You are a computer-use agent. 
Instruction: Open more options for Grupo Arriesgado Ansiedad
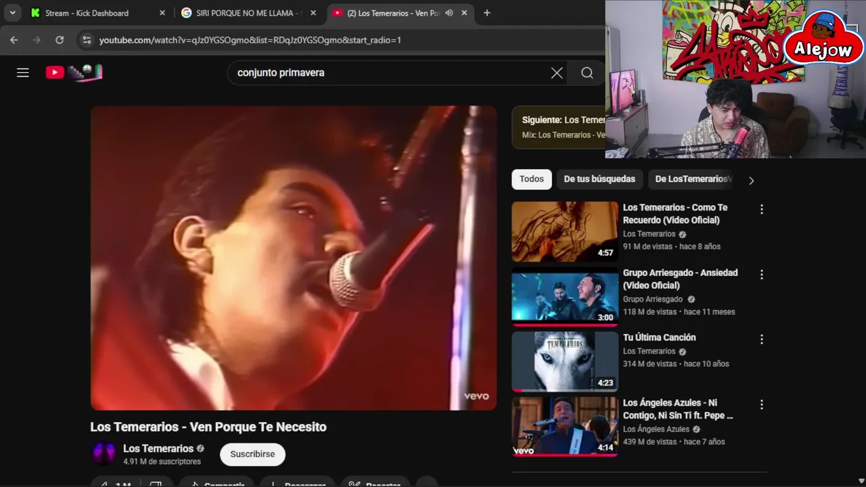point(761,275)
